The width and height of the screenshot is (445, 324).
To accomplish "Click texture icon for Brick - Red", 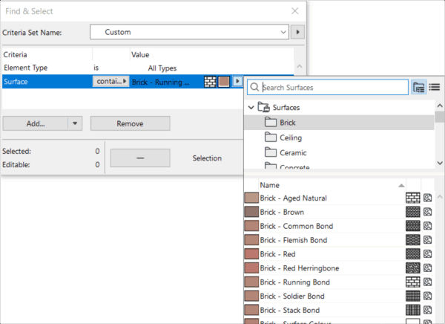I will (427, 253).
